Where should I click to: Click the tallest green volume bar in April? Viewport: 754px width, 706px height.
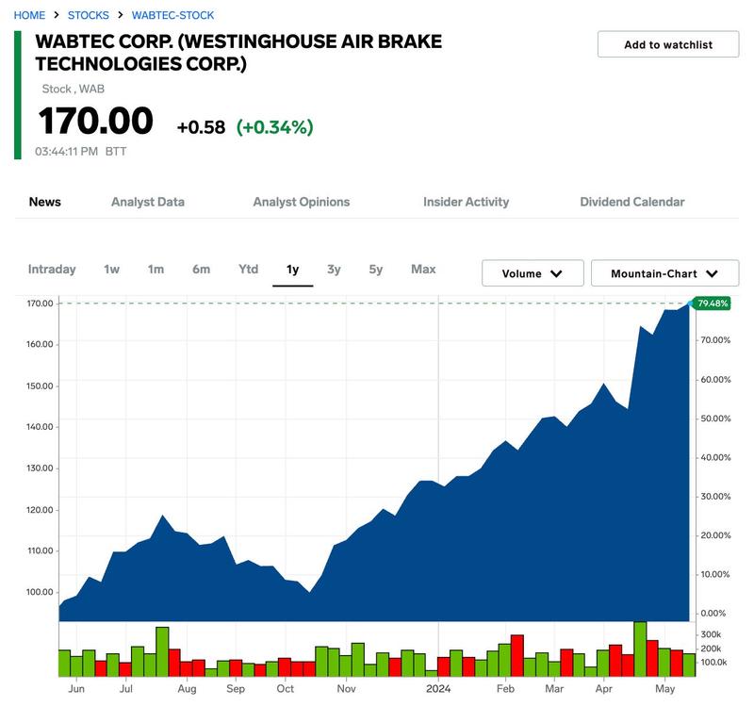[640, 649]
